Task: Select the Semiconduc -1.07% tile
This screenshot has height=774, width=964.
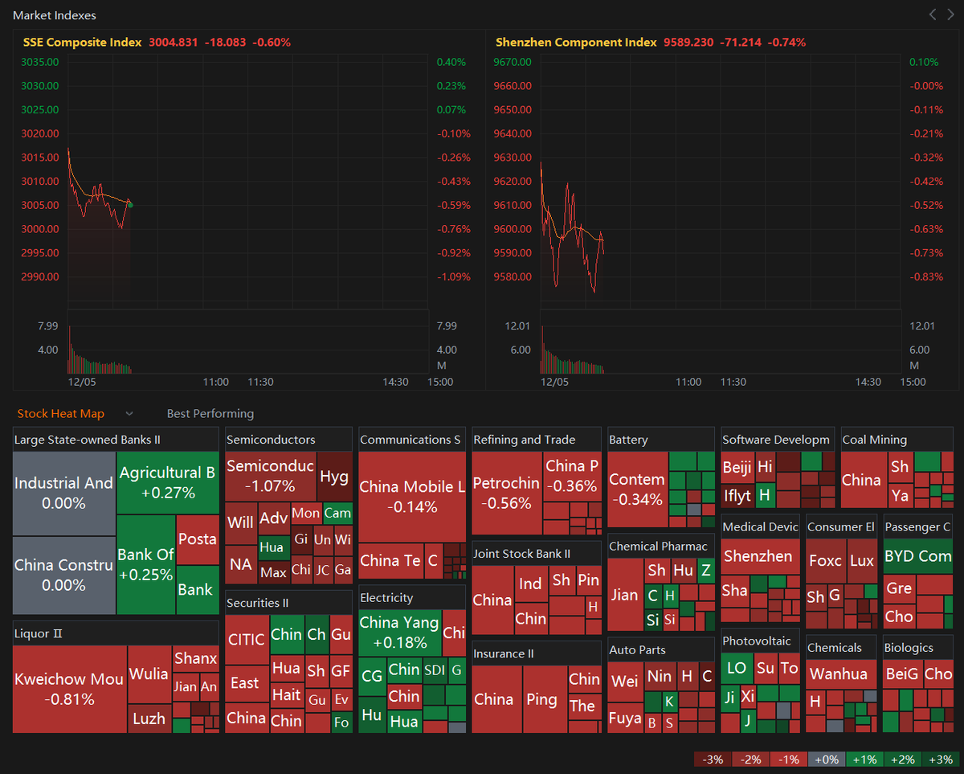Action: 271,476
